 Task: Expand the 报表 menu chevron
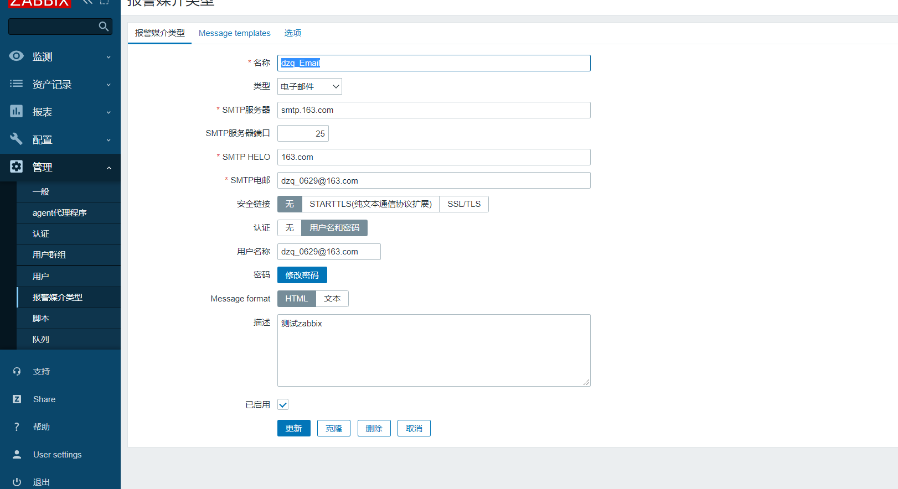coord(109,112)
